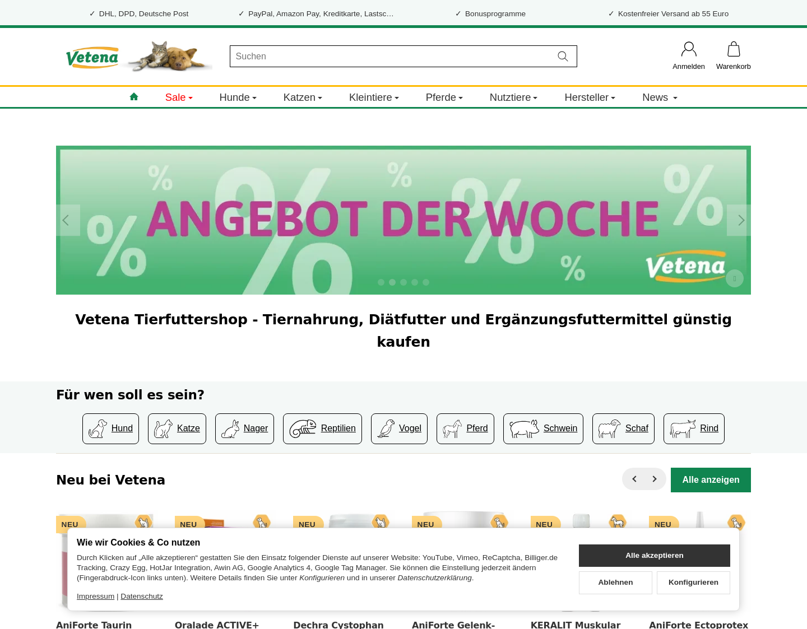The width and height of the screenshot is (807, 629).
Task: Expand the Sale menu
Action: pyautogui.click(x=179, y=97)
